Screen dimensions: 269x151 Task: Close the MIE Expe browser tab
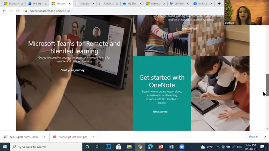pos(46,4)
